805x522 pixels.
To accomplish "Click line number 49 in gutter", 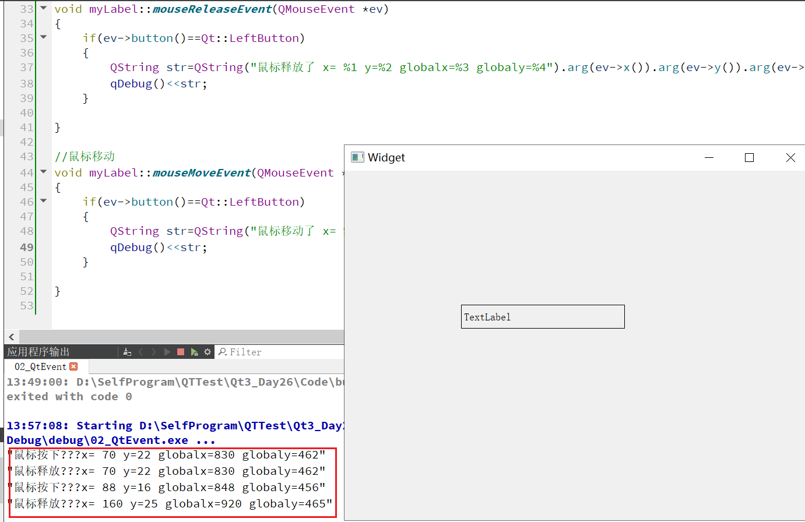I will click(x=27, y=247).
